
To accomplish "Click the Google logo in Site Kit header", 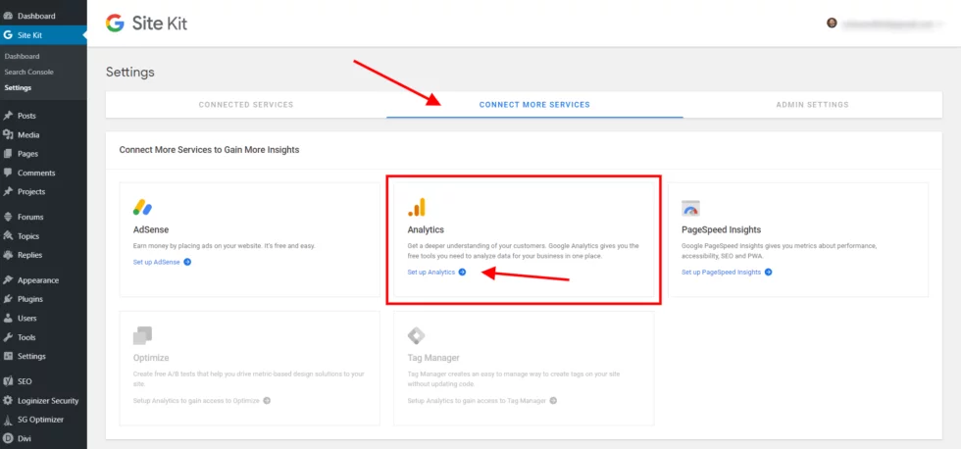I will pos(115,24).
